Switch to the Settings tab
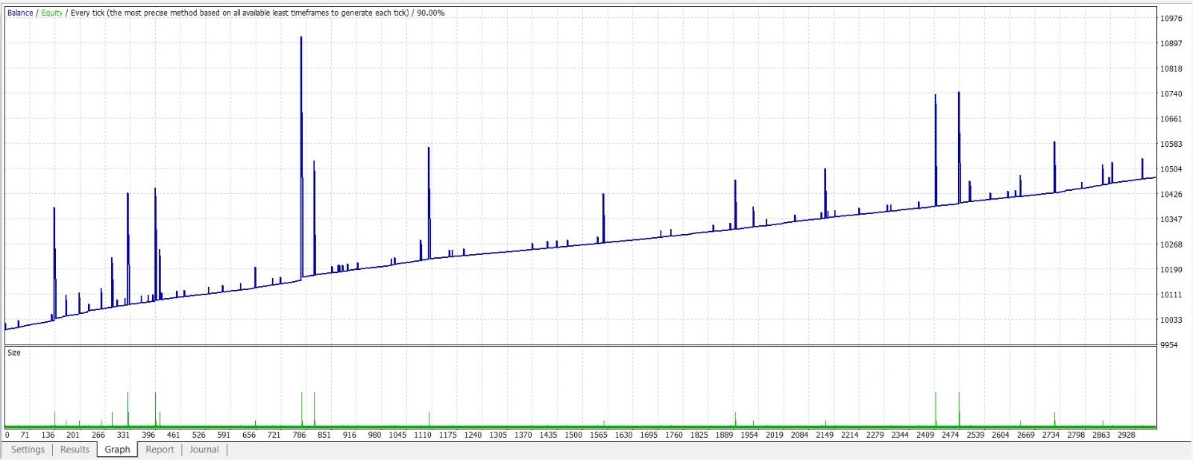1193x460 pixels. 28,450
